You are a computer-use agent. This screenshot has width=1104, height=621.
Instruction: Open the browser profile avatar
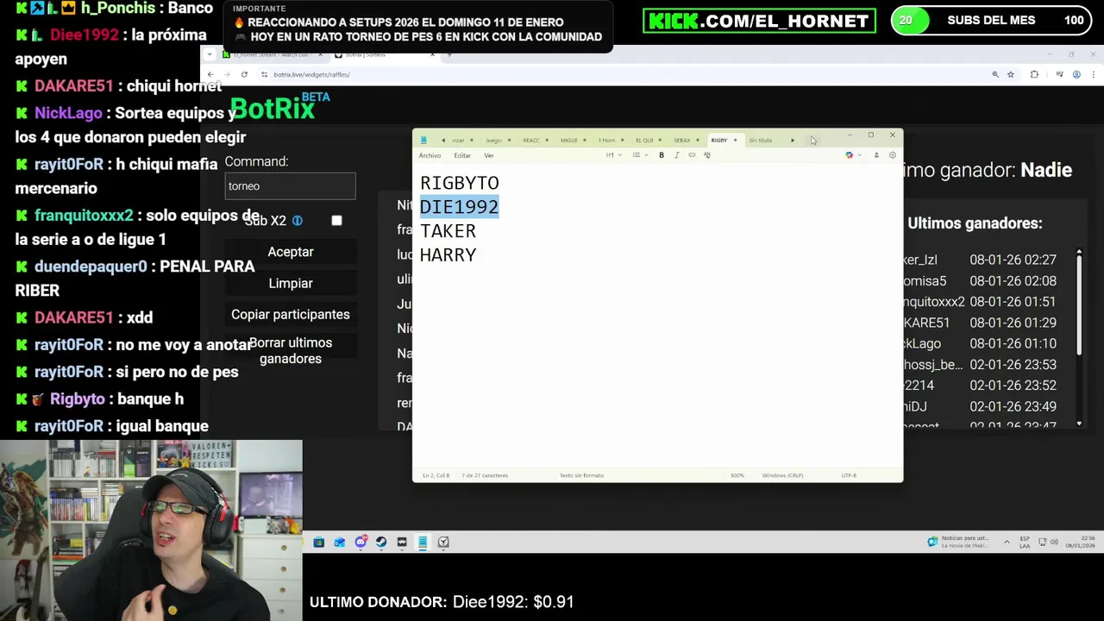coord(1076,74)
